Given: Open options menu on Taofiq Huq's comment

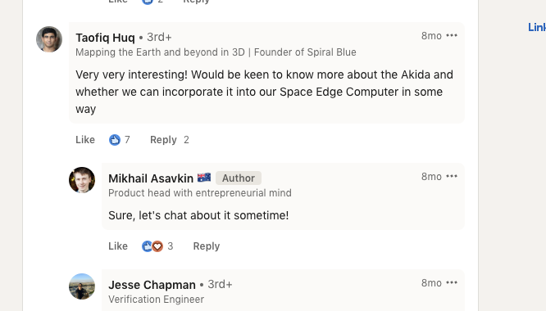Looking at the screenshot, I should 452,36.
